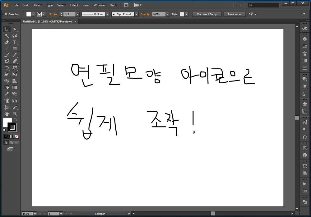Select the Slice tool
This screenshot has width=311, height=217.
point(15,107)
